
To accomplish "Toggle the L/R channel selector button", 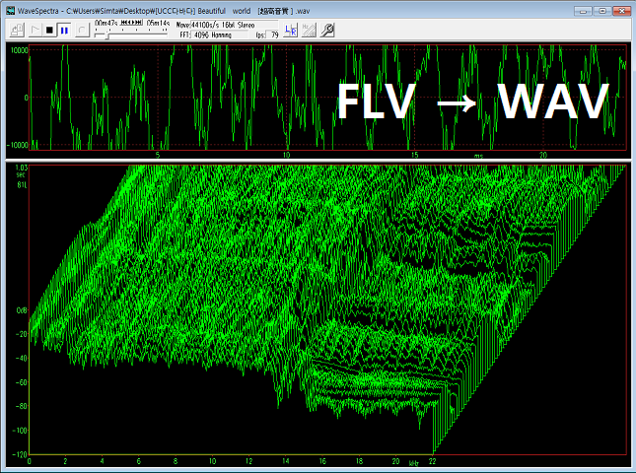I will 290,30.
